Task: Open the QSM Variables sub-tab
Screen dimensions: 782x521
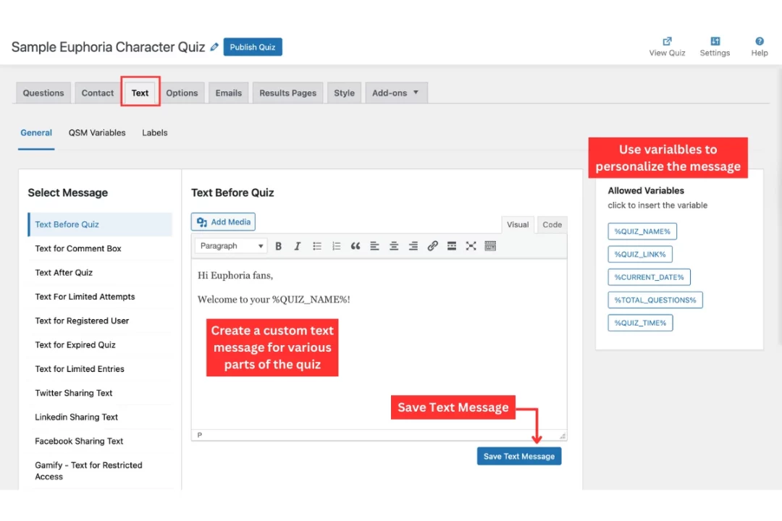Action: coord(97,133)
